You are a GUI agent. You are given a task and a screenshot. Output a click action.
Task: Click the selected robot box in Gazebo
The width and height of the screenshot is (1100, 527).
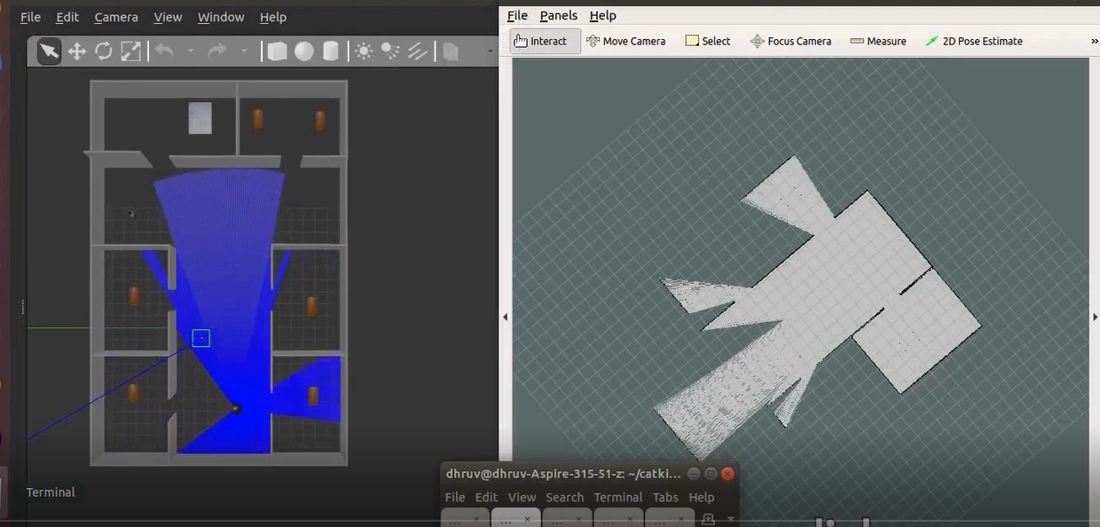(201, 338)
